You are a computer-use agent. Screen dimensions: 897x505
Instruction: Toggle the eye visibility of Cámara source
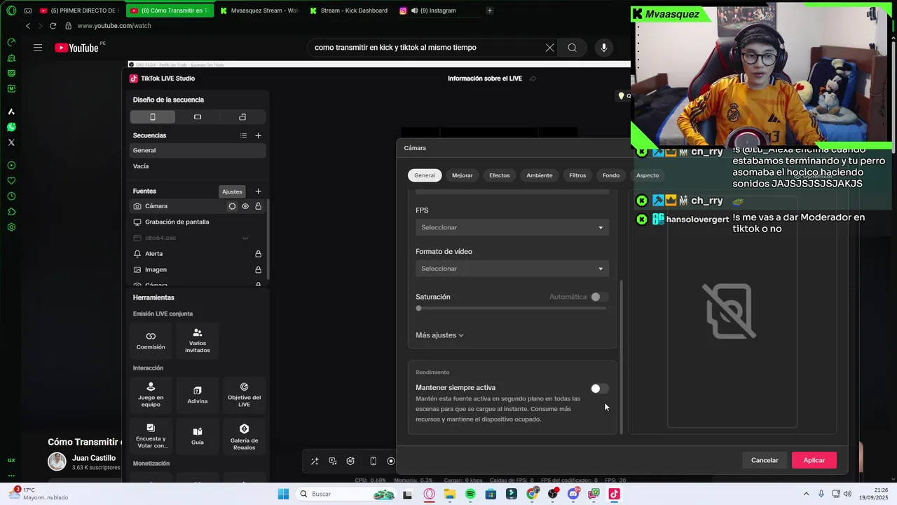245,206
